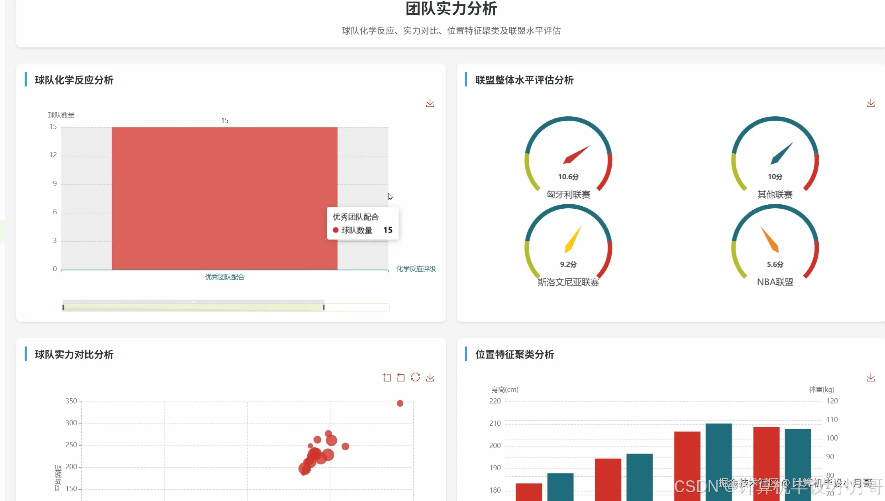This screenshot has width=885, height=501.
Task: Click the 匈牙利联赛 gauge showing 10.6分
Action: 568,158
